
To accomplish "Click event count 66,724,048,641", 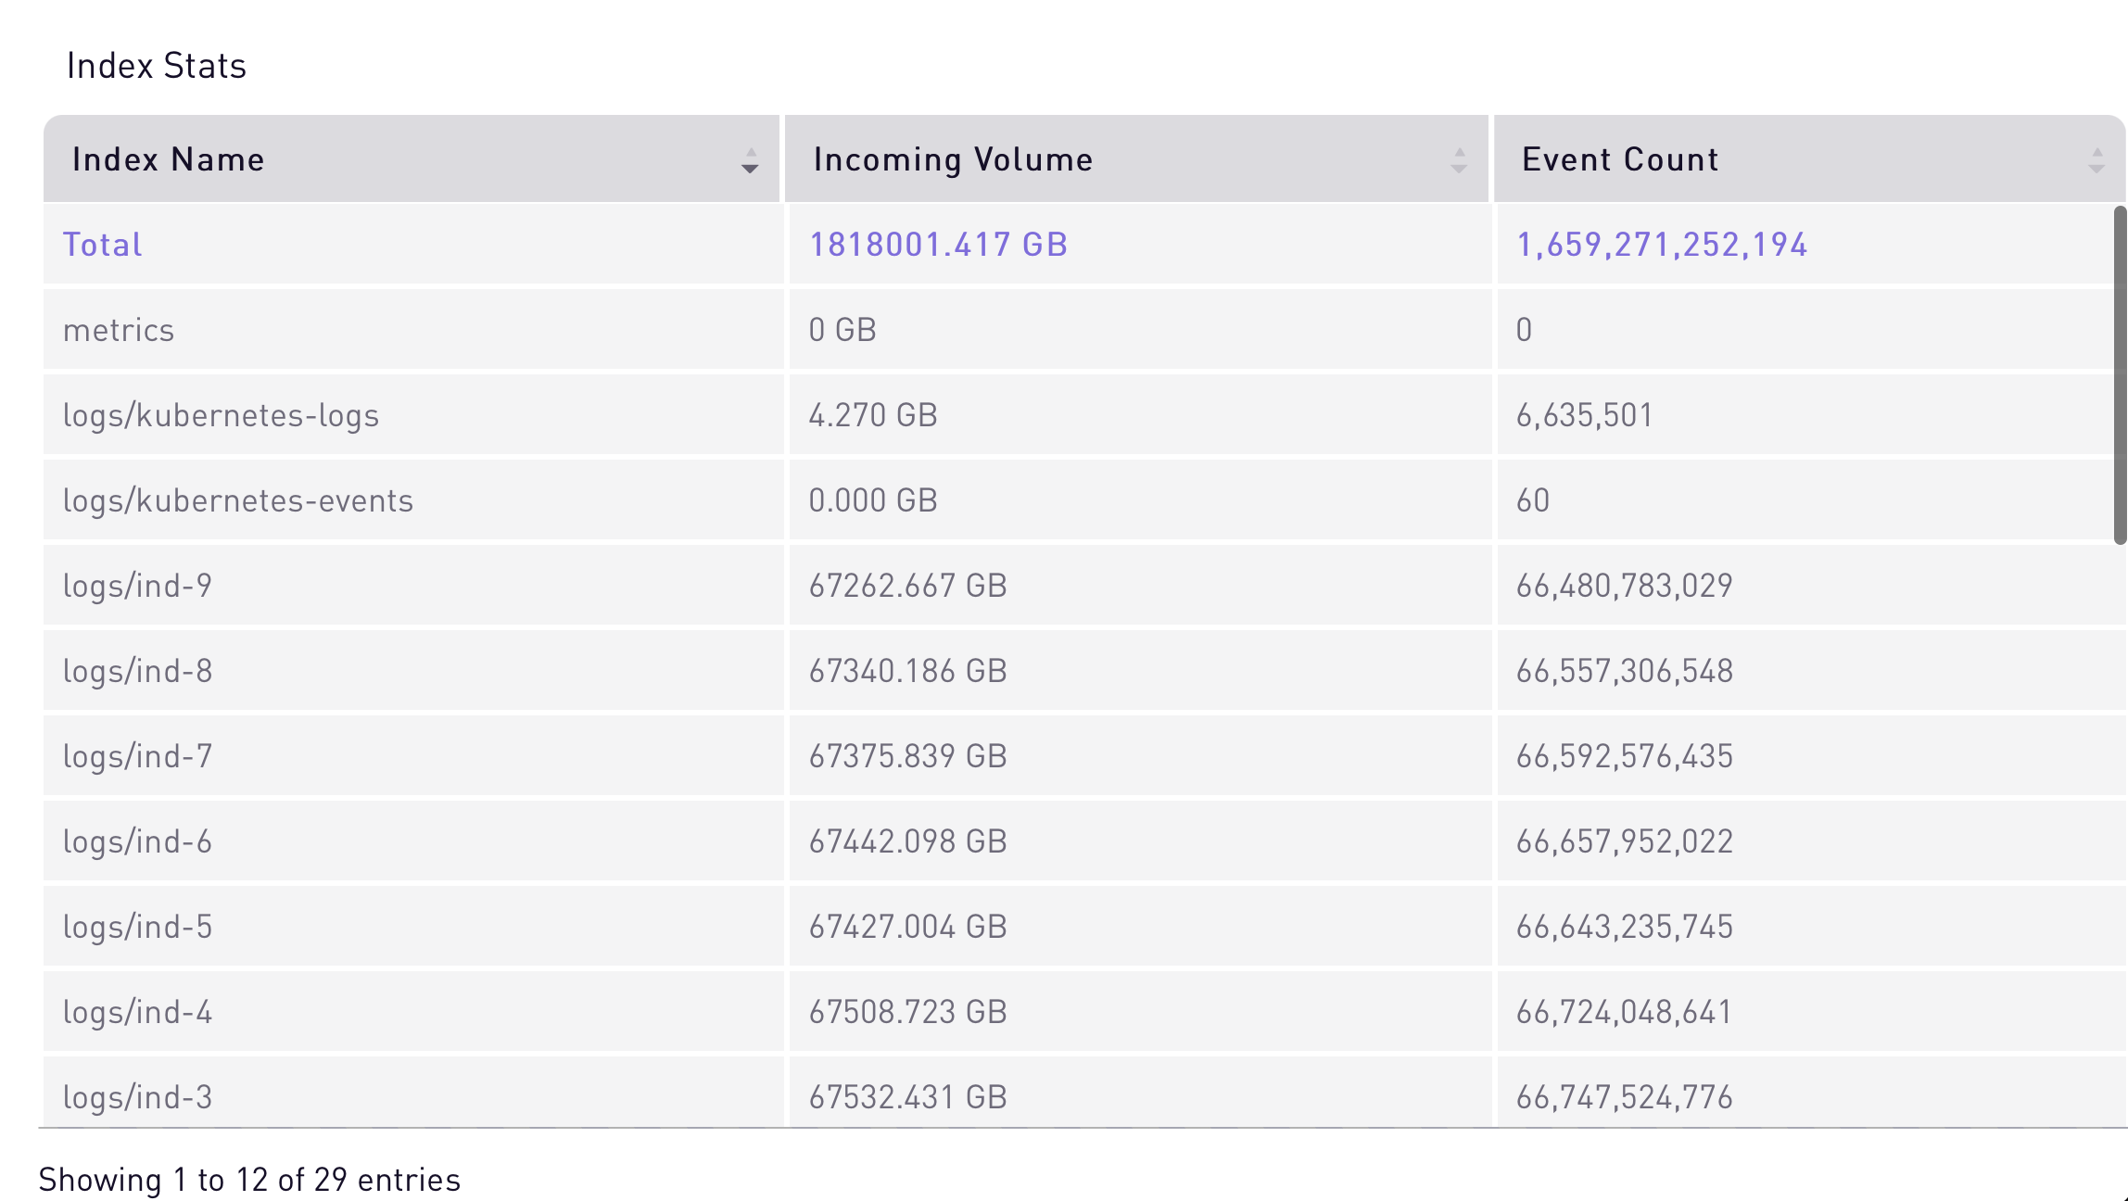I will (1624, 1012).
